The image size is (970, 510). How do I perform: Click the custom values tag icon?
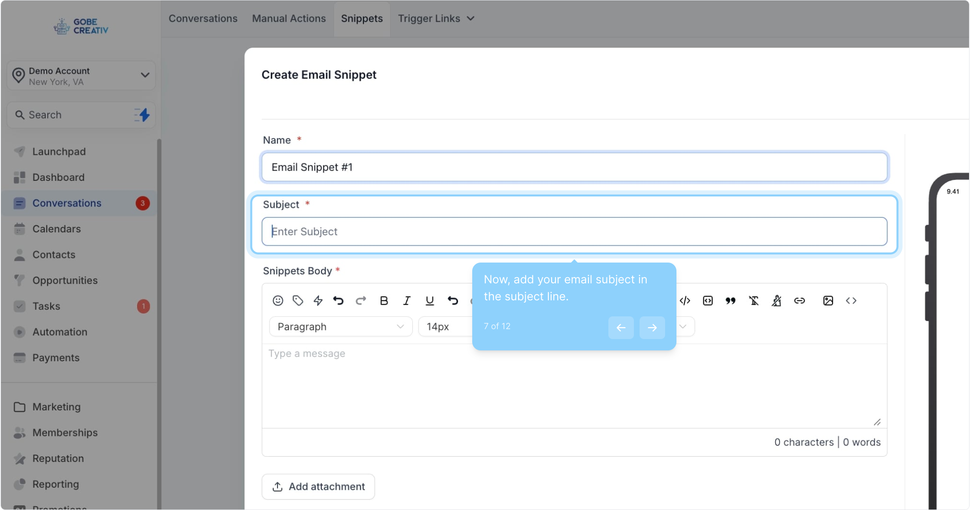point(297,301)
